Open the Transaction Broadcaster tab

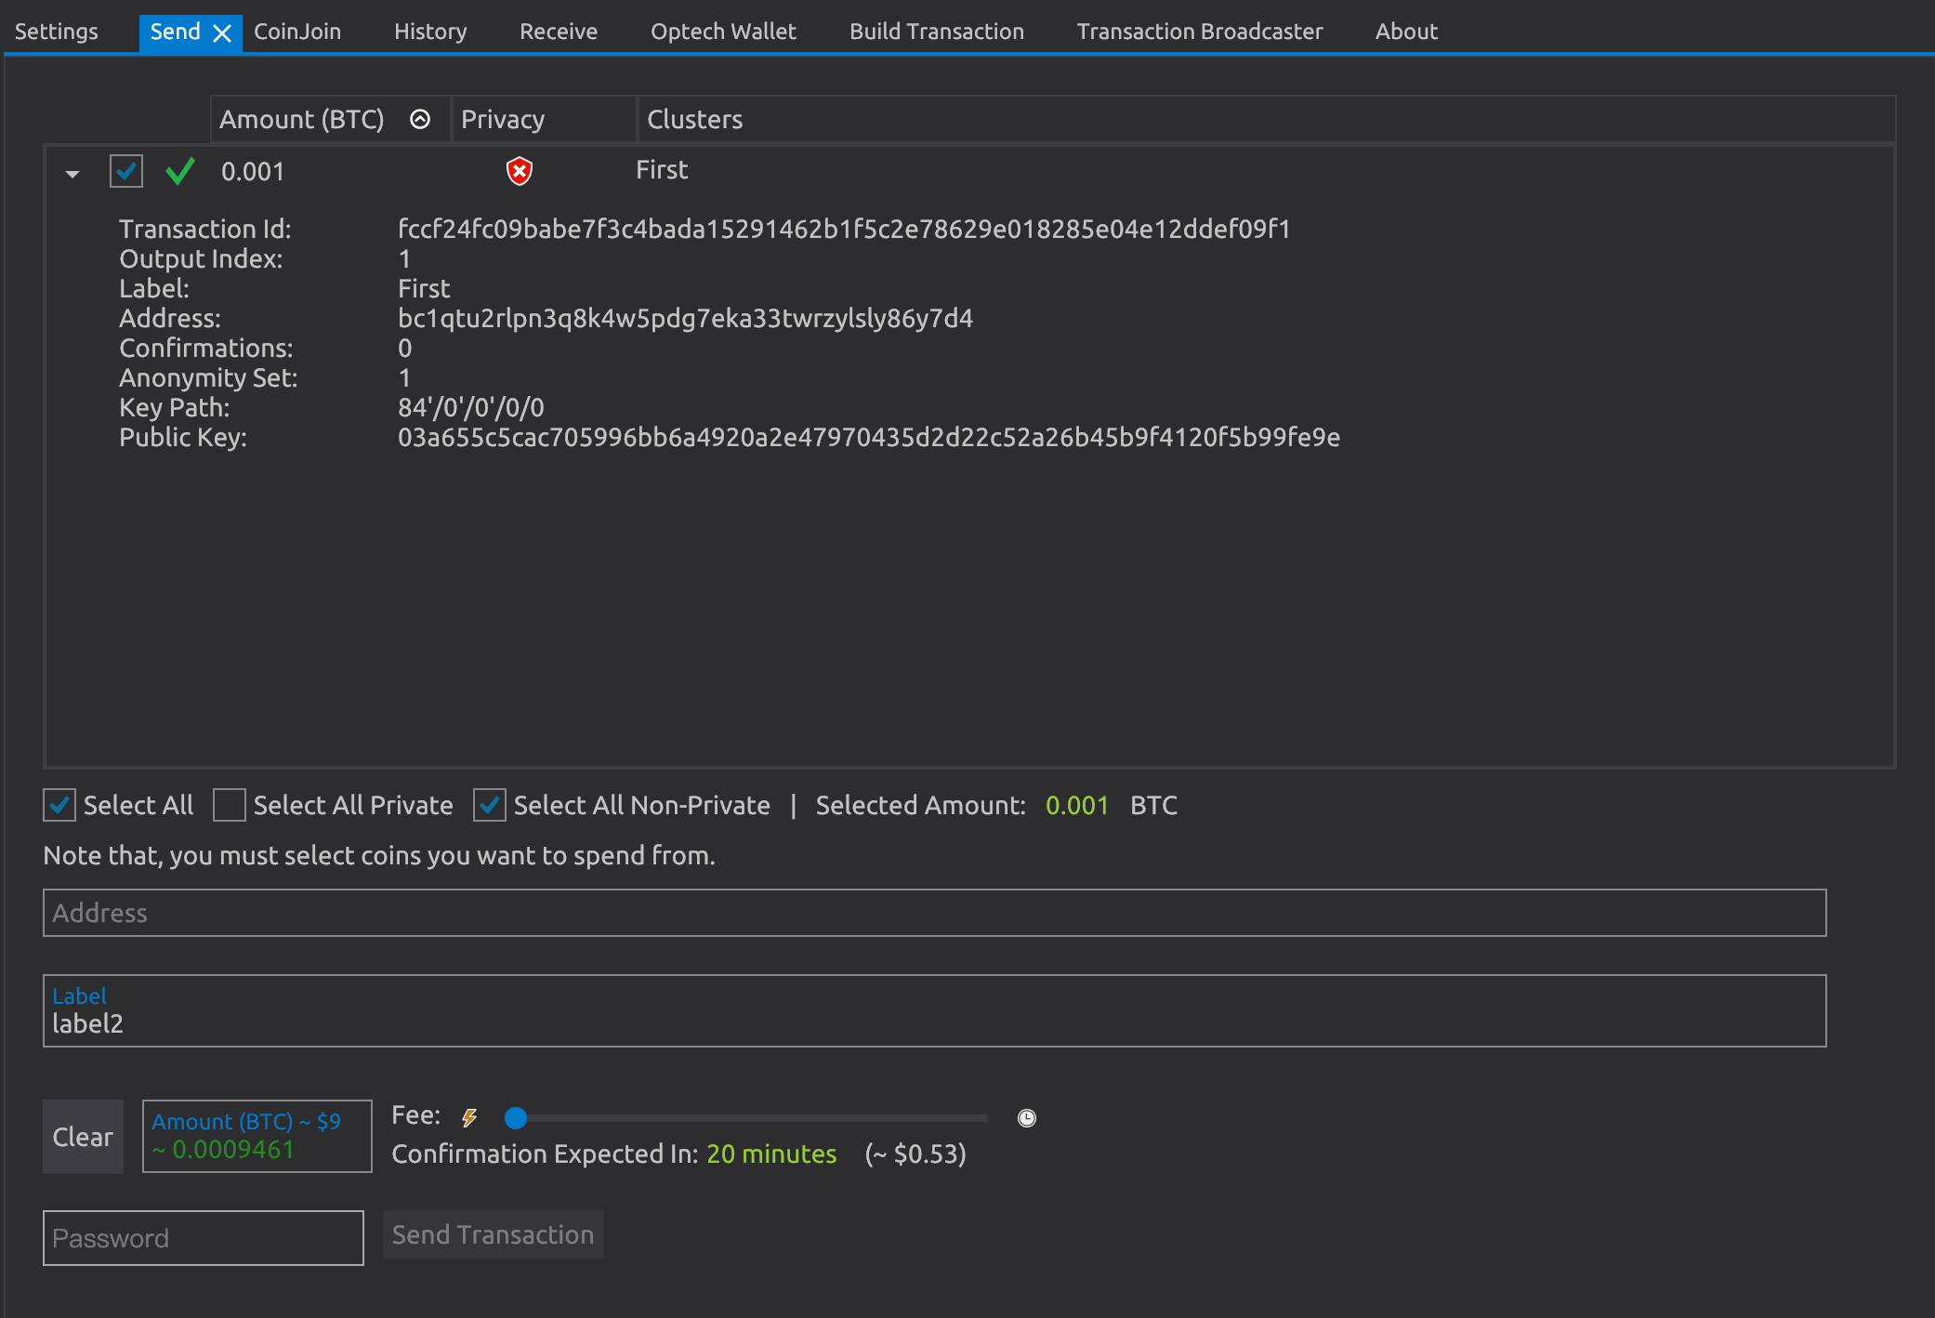(x=1200, y=32)
